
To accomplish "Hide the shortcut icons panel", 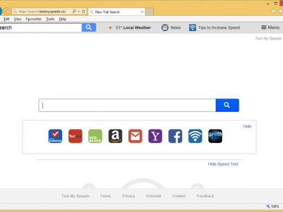I will [247, 126].
